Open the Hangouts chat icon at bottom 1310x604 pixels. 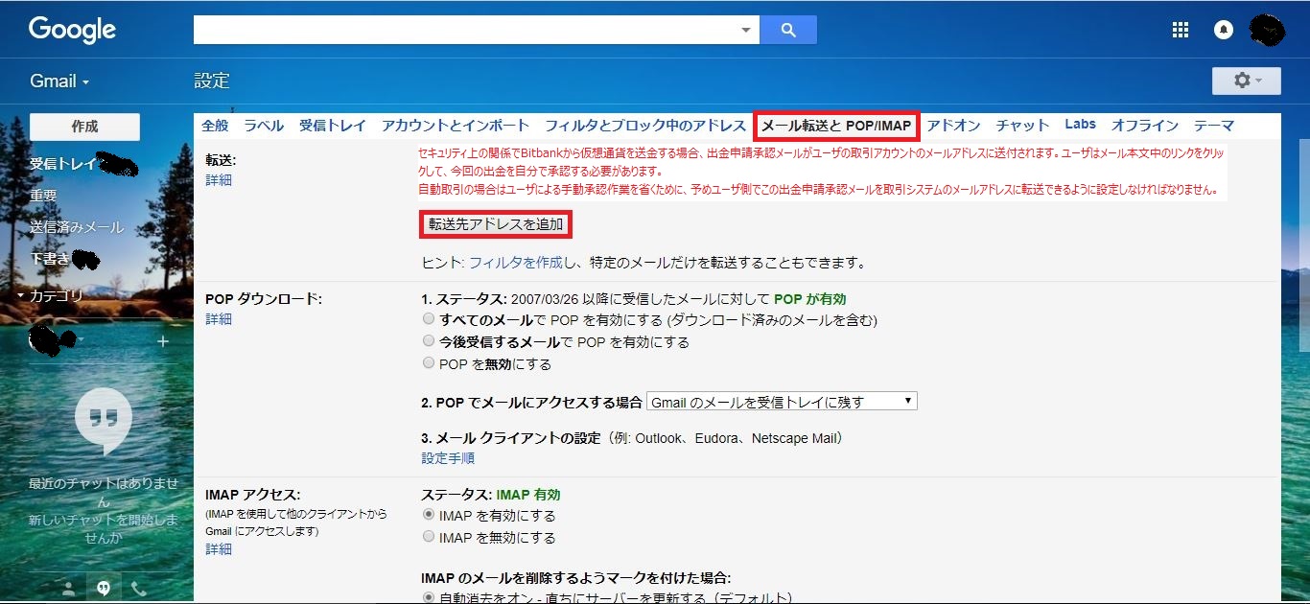(103, 588)
